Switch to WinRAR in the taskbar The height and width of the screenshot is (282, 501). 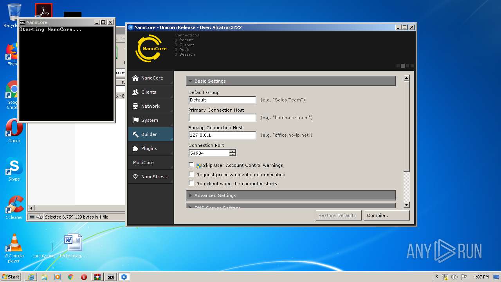click(97, 277)
